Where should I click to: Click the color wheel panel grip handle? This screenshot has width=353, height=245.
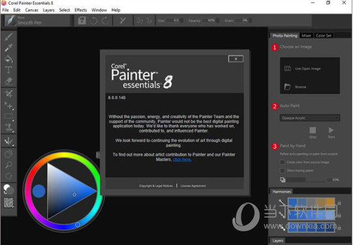coord(98,155)
